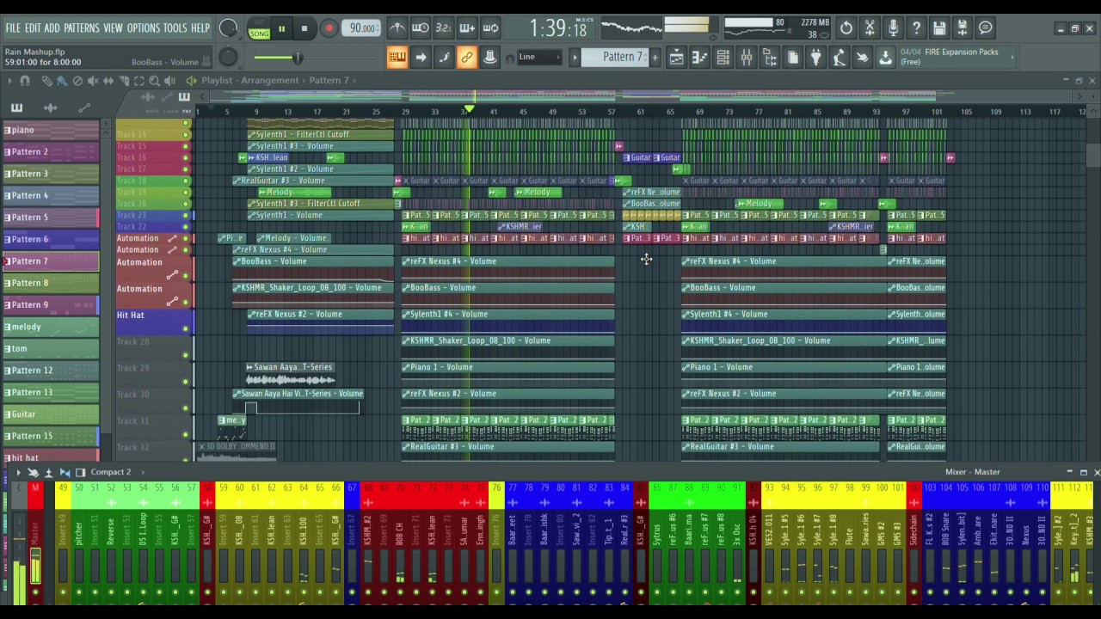Select the playlist Draw pencil tool

(46, 81)
